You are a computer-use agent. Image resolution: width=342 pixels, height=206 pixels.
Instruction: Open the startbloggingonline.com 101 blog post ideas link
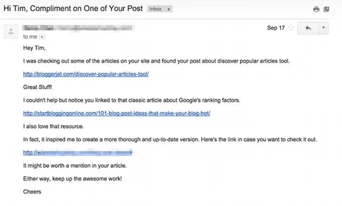116,113
